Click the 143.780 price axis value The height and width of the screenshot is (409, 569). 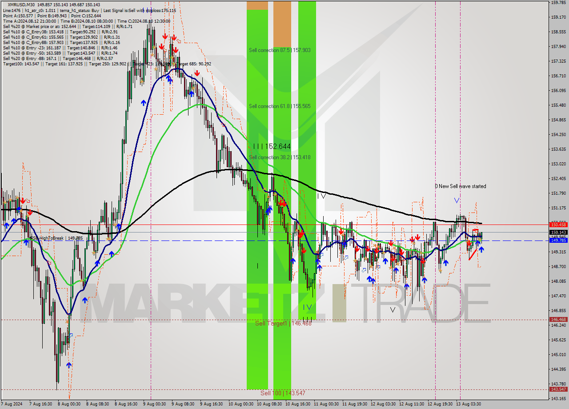coord(558,384)
